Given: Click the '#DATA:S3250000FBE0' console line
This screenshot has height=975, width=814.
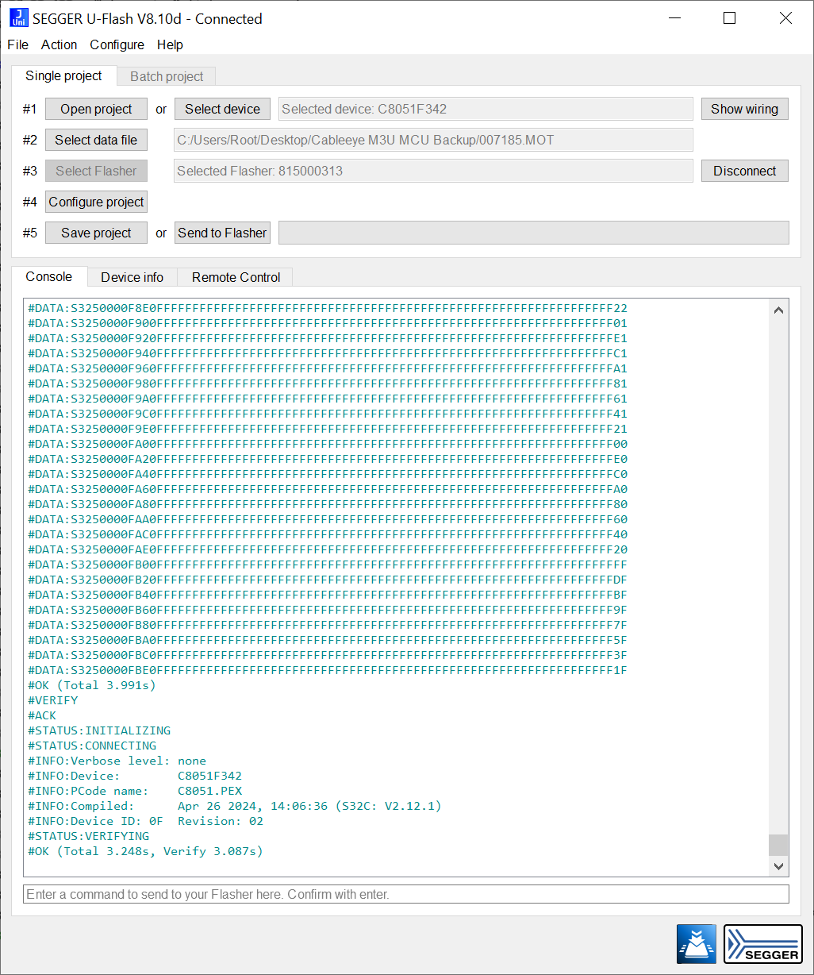Looking at the screenshot, I should click(x=328, y=670).
